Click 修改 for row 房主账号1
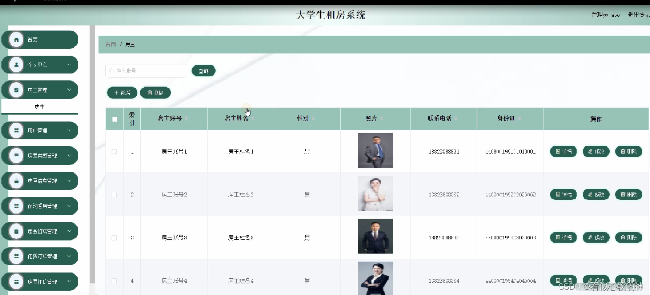This screenshot has height=295, width=650. click(x=596, y=152)
